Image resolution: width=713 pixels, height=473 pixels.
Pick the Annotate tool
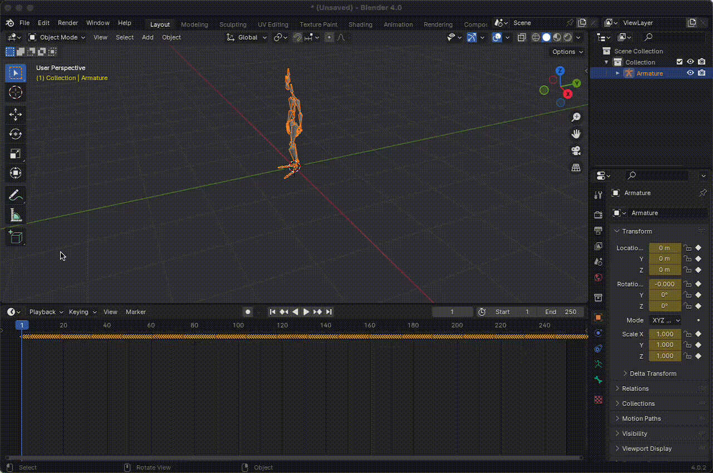point(15,195)
